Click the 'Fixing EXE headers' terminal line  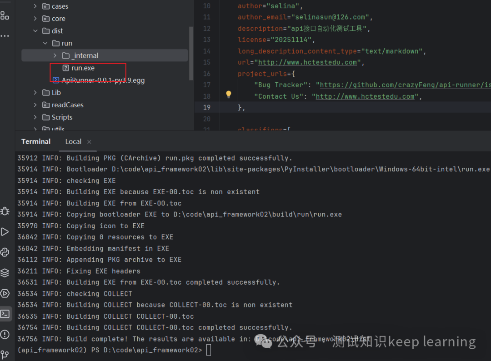pyautogui.click(x=79, y=271)
